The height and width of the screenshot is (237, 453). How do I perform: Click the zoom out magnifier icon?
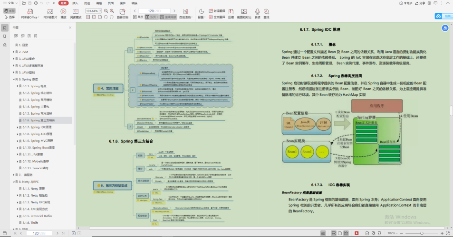click(x=106, y=11)
